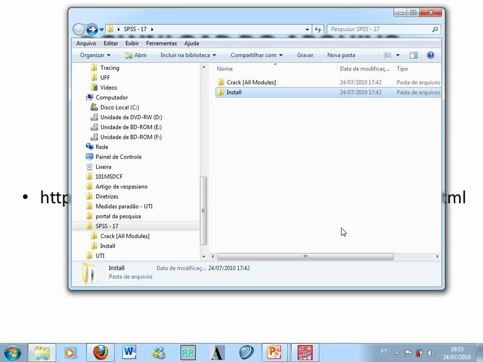Select Diretrizes folder in tree
This screenshot has height=362, width=483.
102,197
